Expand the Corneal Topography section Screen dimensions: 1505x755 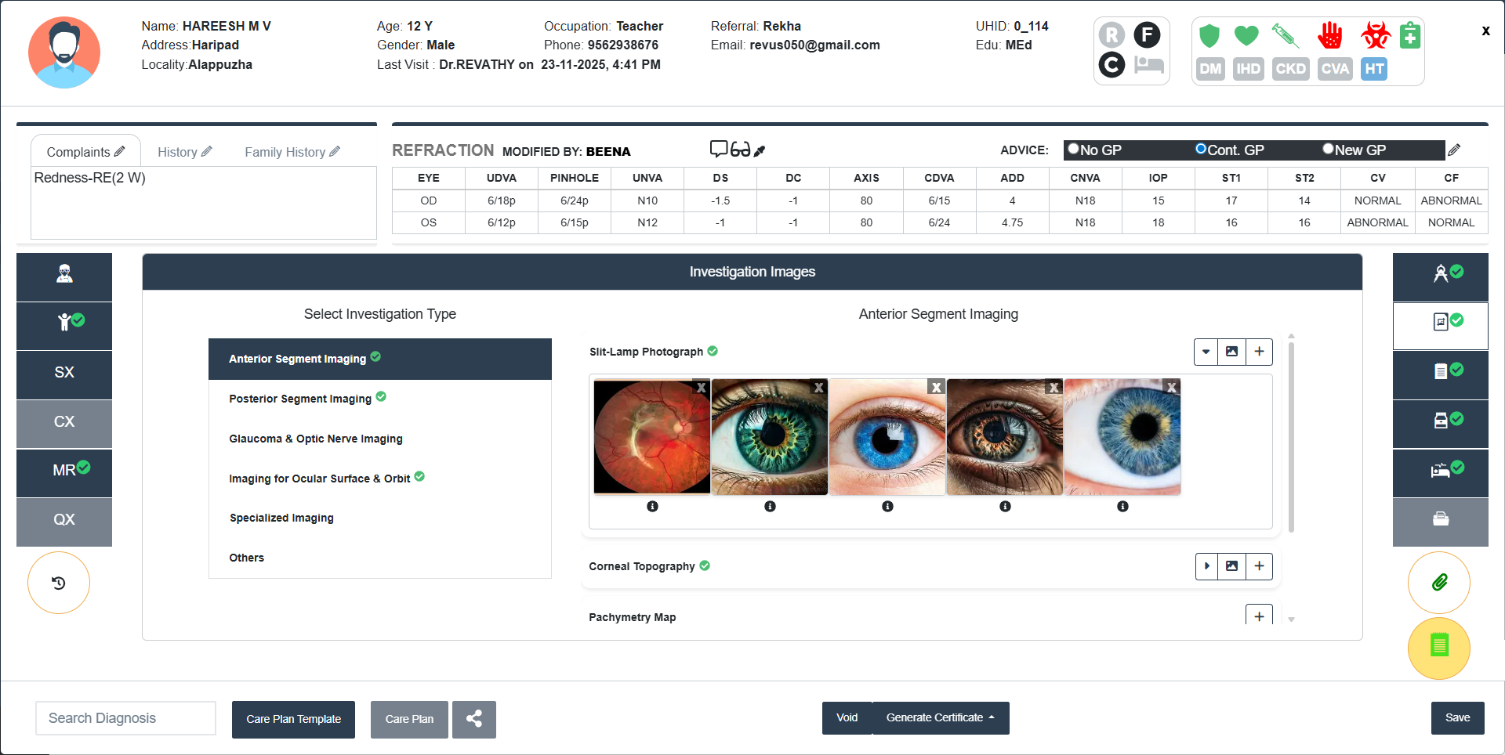coord(1206,566)
